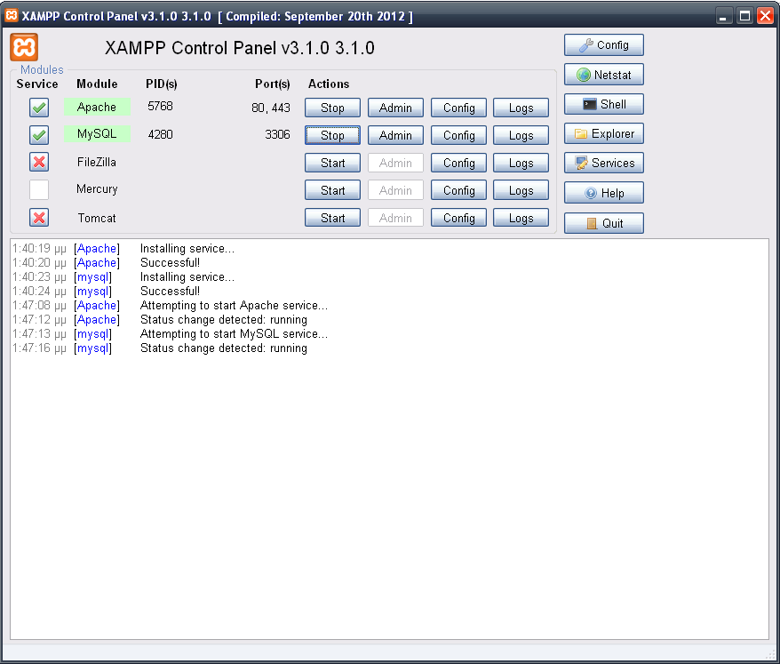Open the XAMPP Shell
This screenshot has height=664, width=780.
click(604, 104)
